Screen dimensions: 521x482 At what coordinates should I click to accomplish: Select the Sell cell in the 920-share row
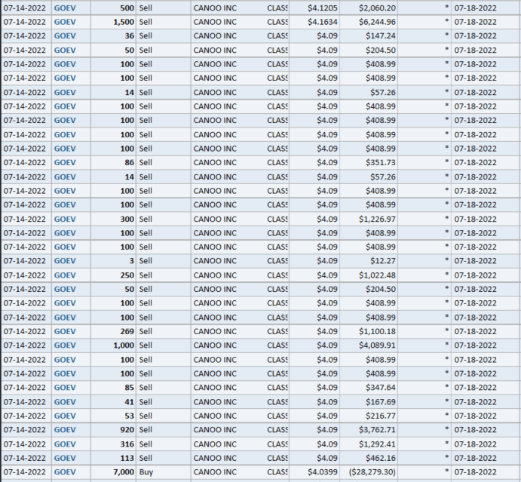point(164,430)
